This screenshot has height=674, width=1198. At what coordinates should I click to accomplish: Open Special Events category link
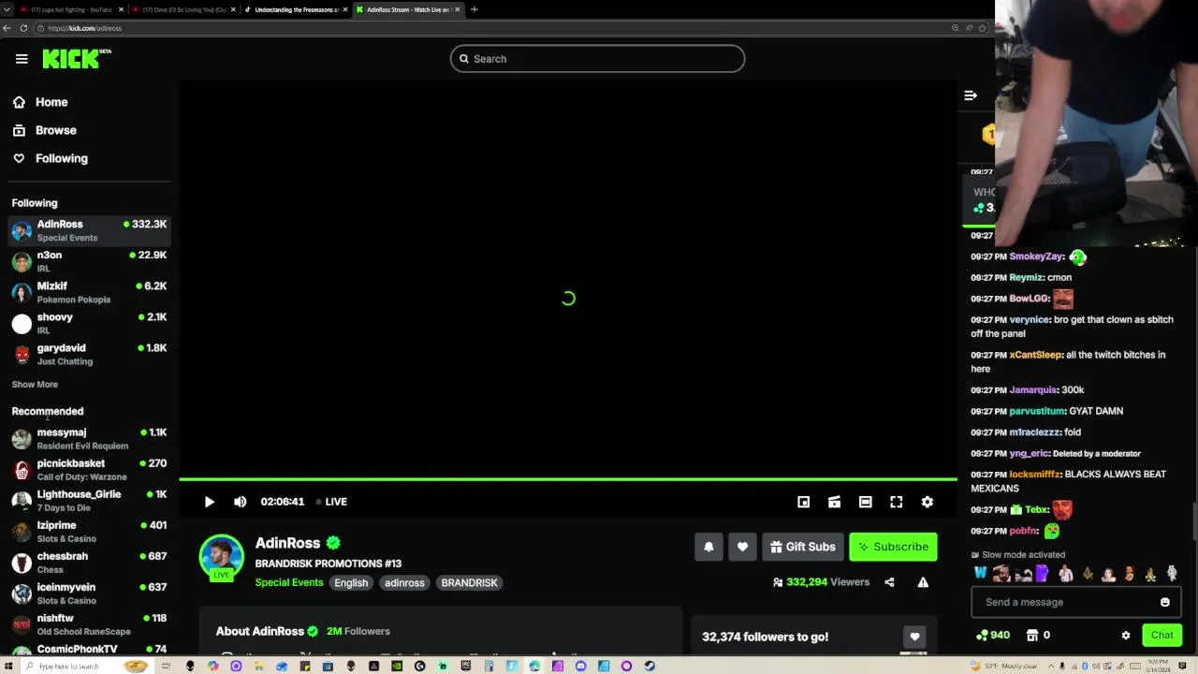pyautogui.click(x=289, y=582)
